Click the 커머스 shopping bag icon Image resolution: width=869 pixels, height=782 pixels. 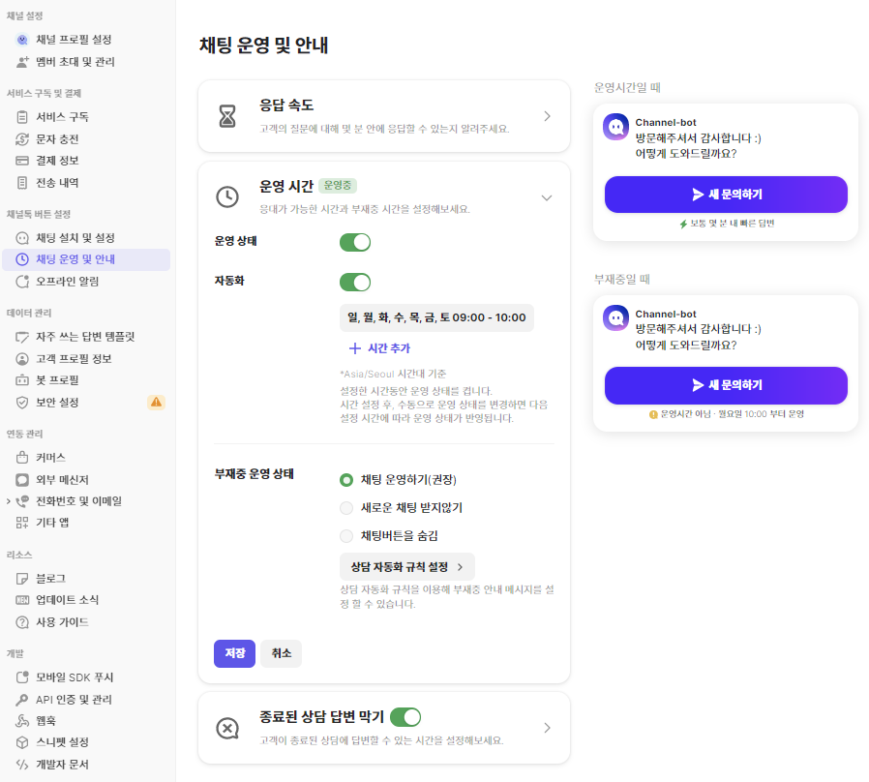pos(23,457)
